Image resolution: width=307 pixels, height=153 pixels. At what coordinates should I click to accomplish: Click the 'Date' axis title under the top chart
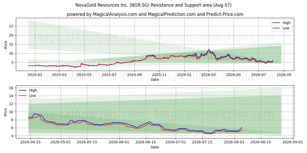click(x=155, y=80)
